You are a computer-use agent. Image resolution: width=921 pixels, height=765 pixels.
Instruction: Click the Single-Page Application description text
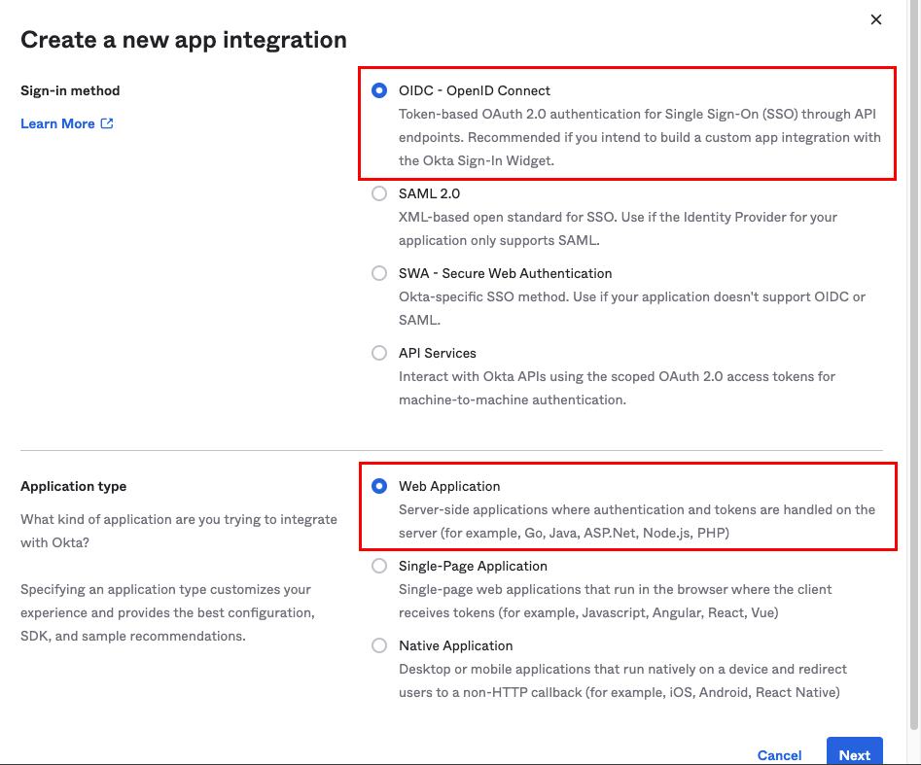(615, 601)
